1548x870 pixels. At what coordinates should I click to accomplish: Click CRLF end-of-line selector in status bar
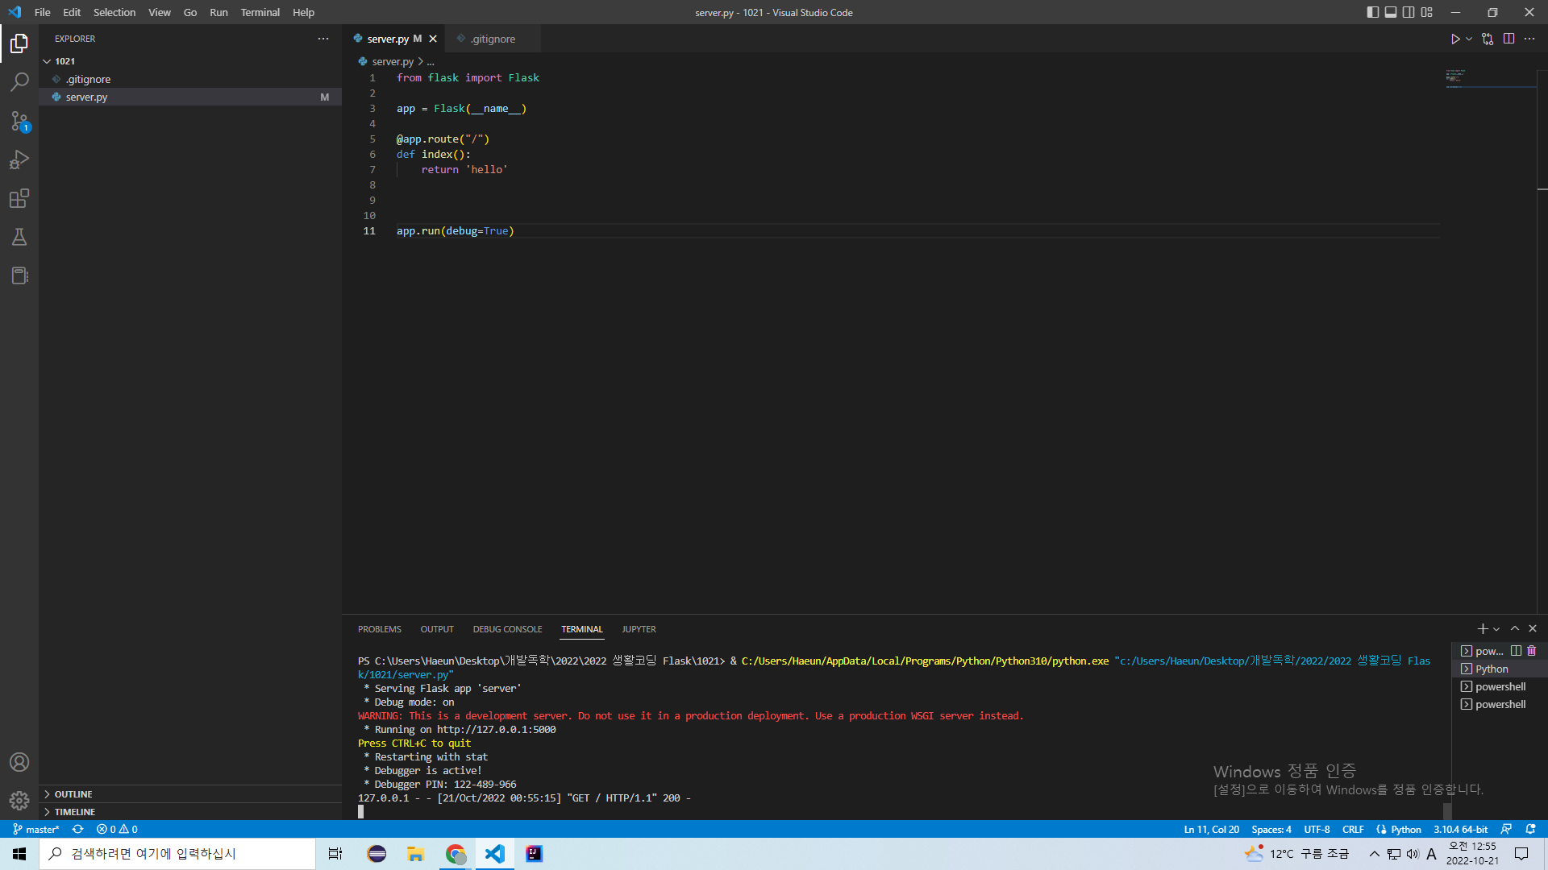pos(1353,829)
